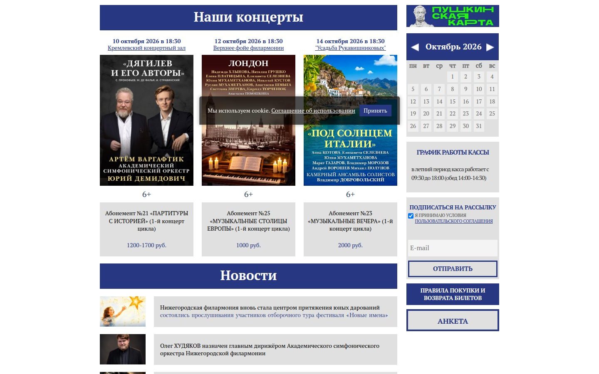Open ПРАВИЛА ПОКУПКИ И ВОЗВРАТА БИЛЕТОВ
The image size is (599, 374).
tap(453, 294)
